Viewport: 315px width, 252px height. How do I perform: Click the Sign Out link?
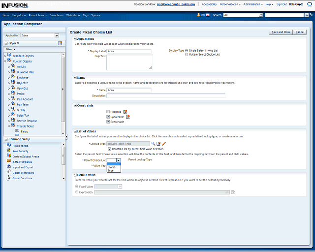[282, 4]
